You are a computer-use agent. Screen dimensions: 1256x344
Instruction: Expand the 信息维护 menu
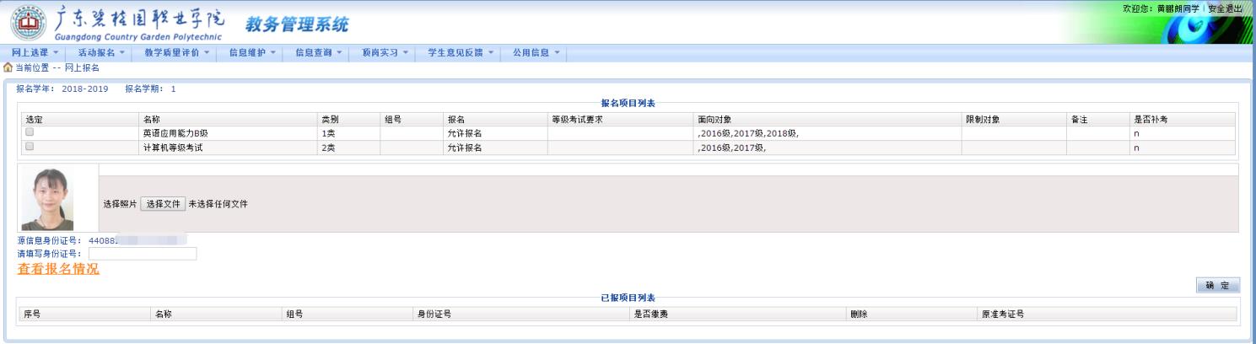click(x=252, y=53)
